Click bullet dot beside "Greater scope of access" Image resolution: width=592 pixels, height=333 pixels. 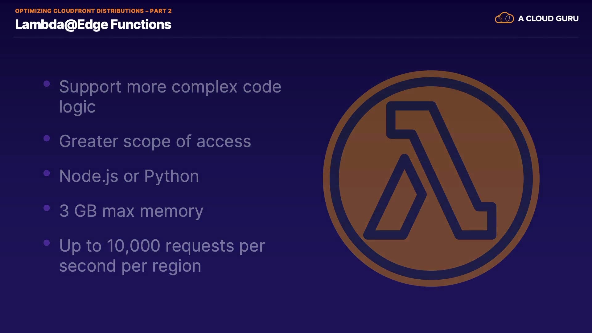(x=47, y=138)
